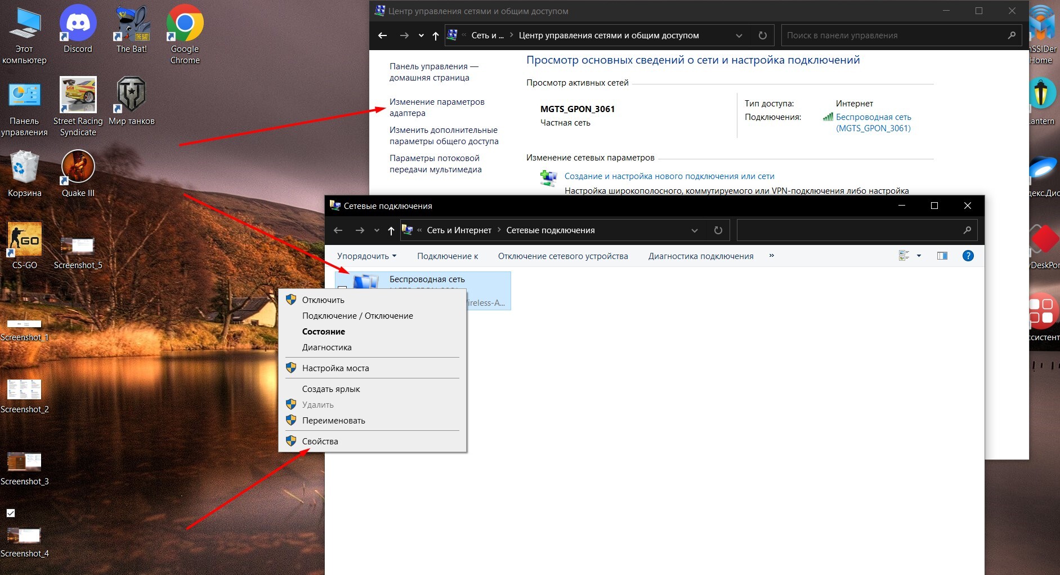The image size is (1060, 575).
Task: Open Изменение параметров адаптера link
Action: tap(436, 108)
